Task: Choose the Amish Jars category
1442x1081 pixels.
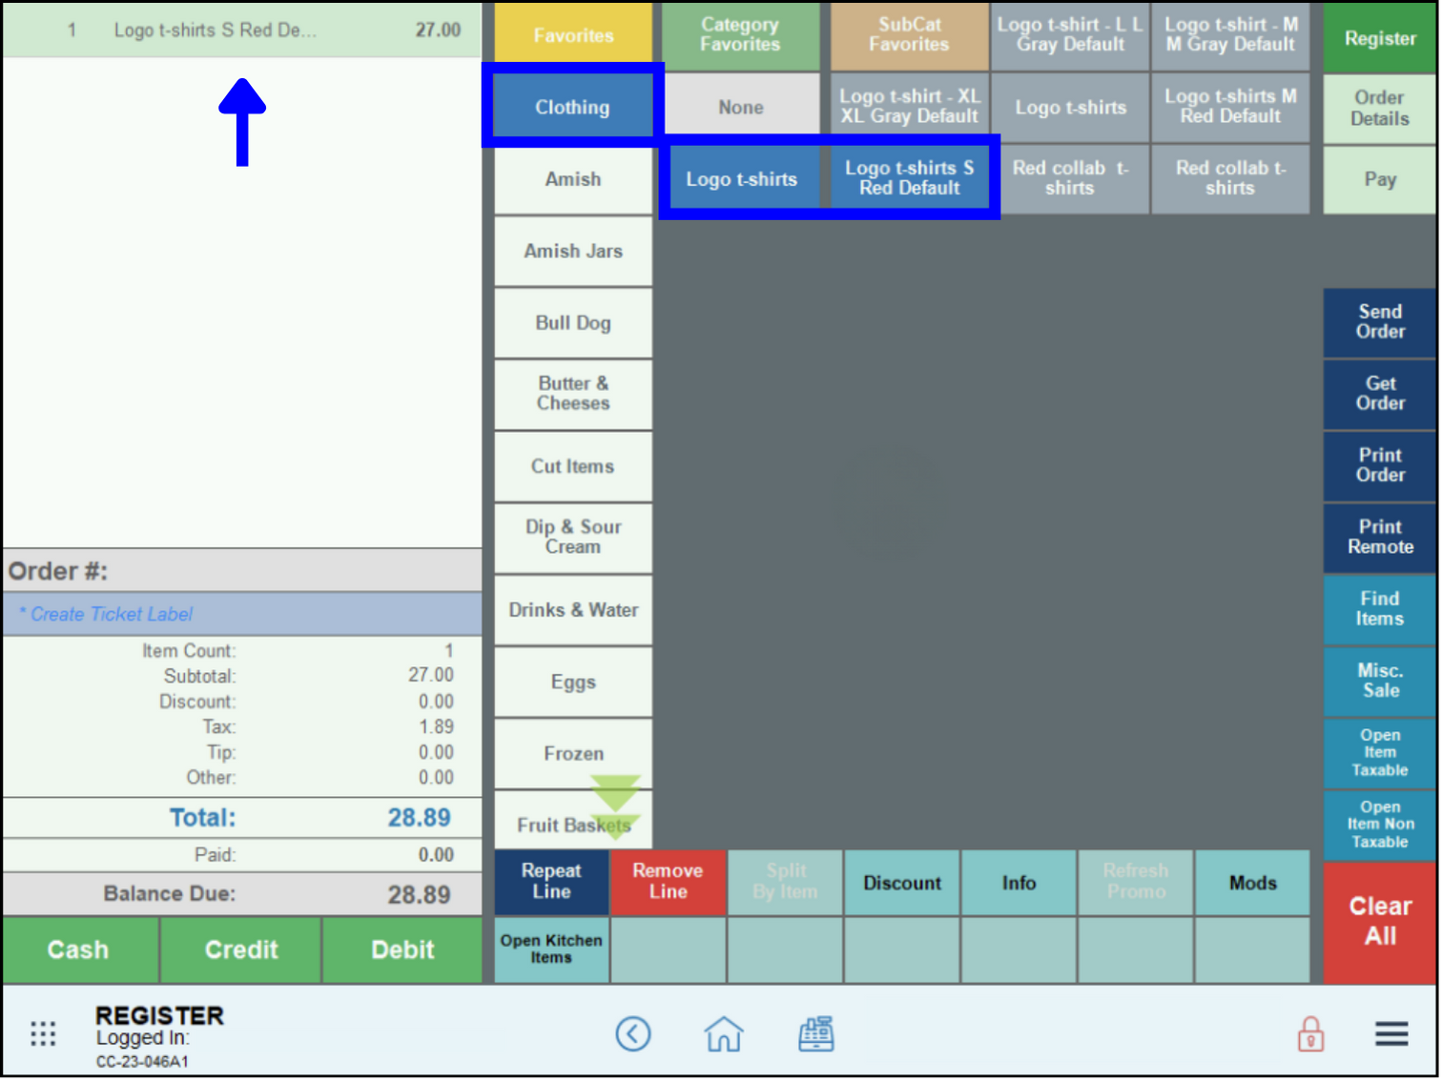Action: click(573, 251)
